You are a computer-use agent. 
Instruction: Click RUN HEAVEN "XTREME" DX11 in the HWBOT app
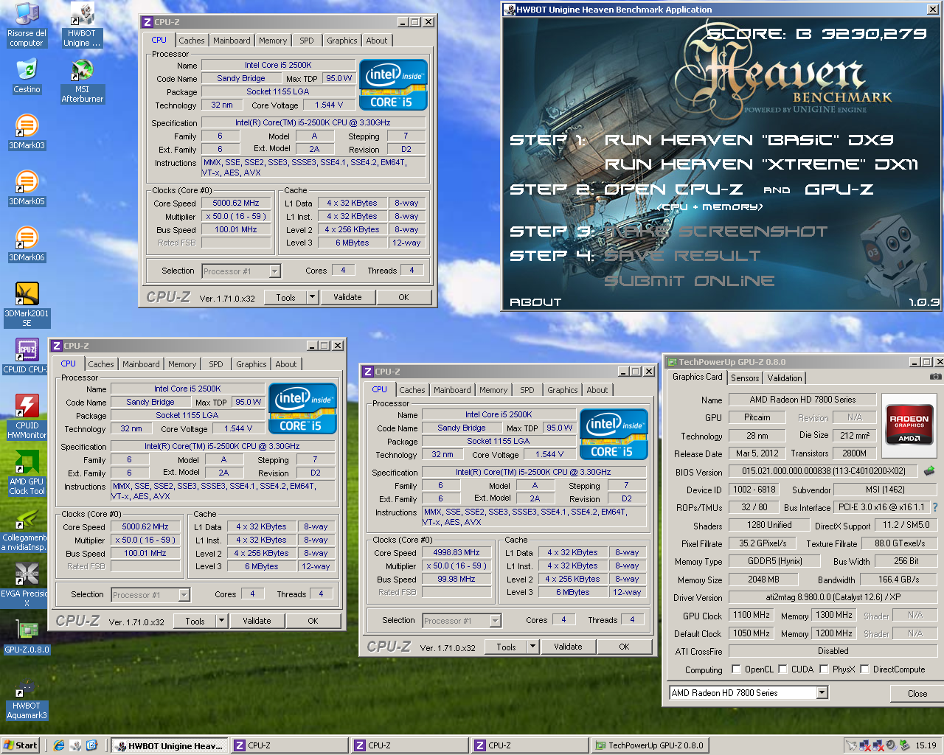(x=761, y=164)
